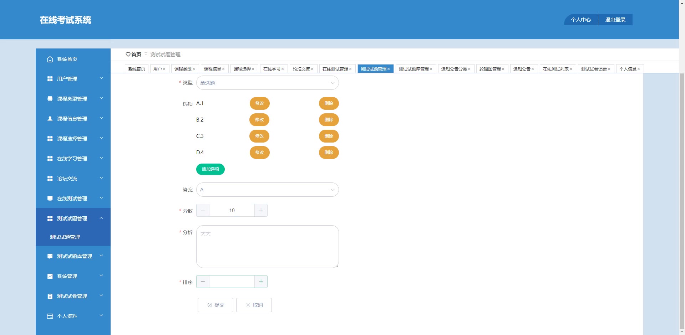Close the active 测试试题管理 tab

(x=389, y=69)
